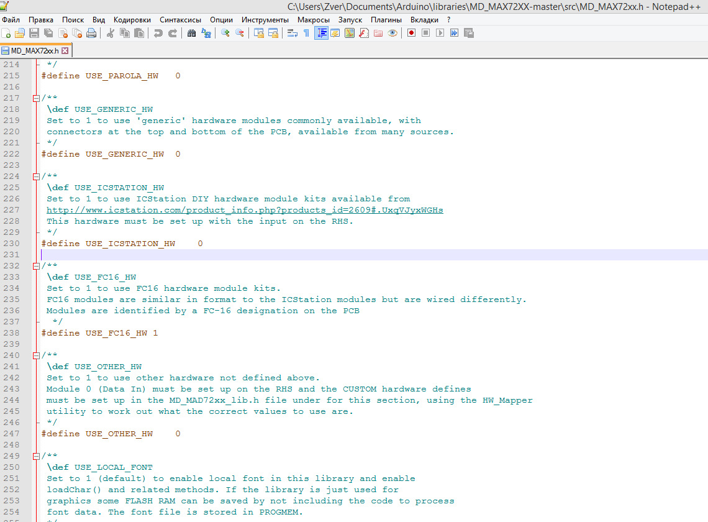Stop macro recording

pos(425,33)
